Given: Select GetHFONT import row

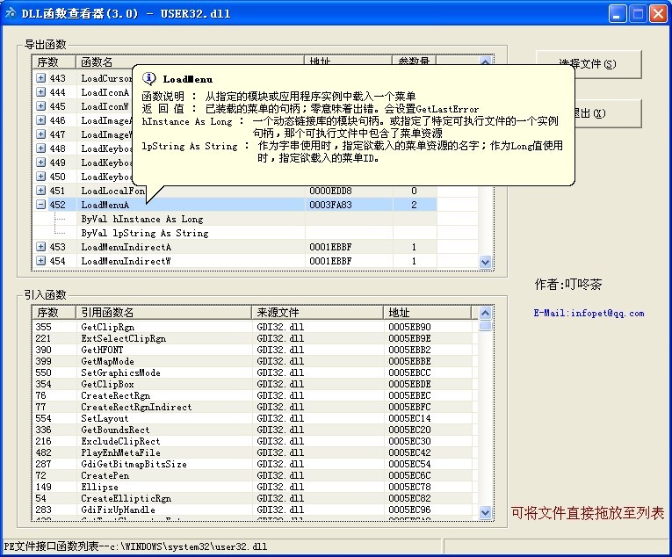Looking at the screenshot, I should click(x=254, y=350).
